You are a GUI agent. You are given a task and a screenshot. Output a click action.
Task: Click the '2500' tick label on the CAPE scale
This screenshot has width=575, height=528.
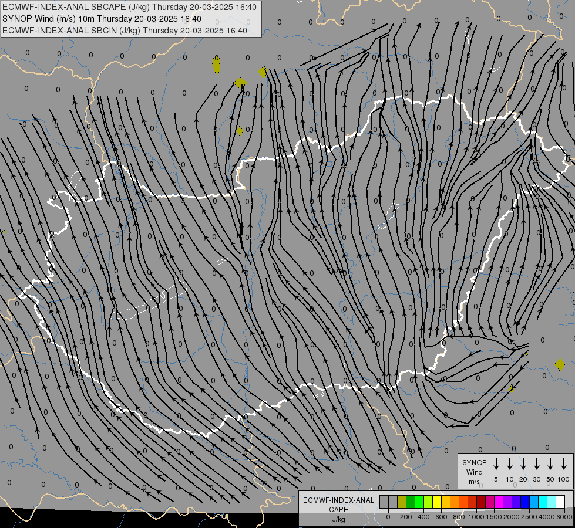(x=529, y=517)
